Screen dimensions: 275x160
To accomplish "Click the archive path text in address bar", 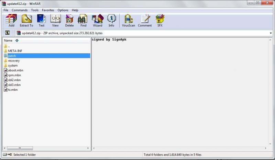I will click(x=62, y=33).
